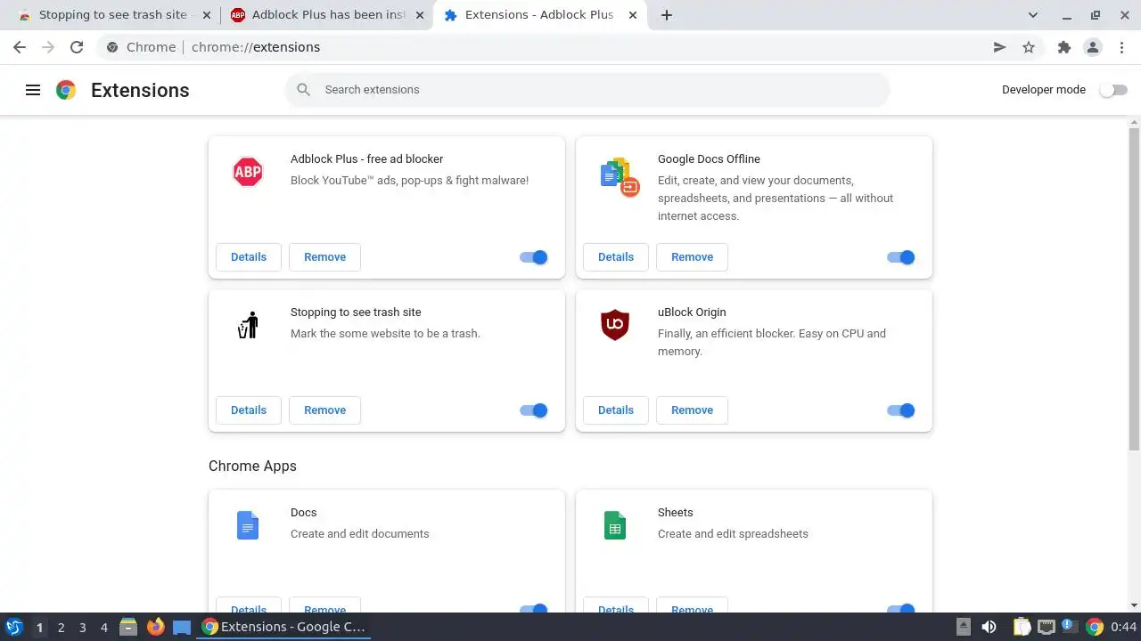Screen dimensions: 1141x641
Task: Click the eject tray icon
Action: [x=964, y=627]
